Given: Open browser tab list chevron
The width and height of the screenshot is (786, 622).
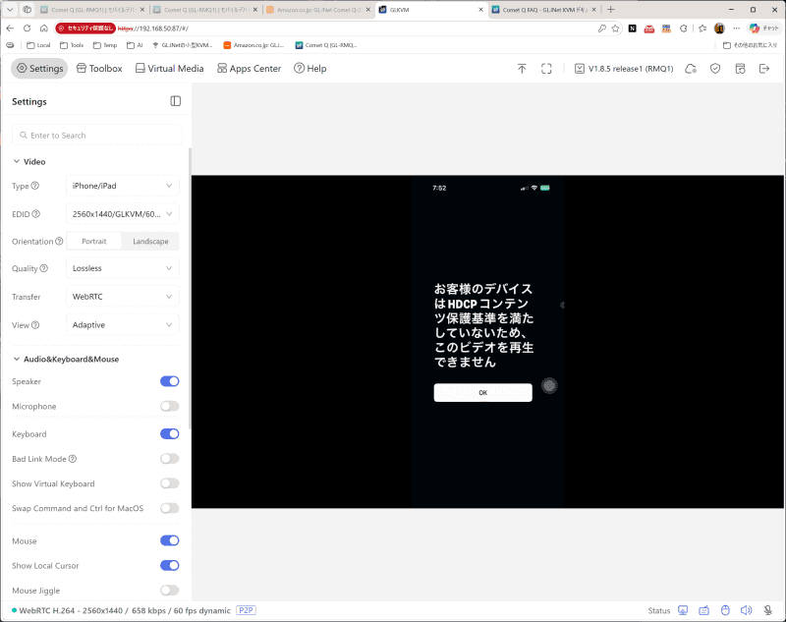Looking at the screenshot, I should point(10,10).
